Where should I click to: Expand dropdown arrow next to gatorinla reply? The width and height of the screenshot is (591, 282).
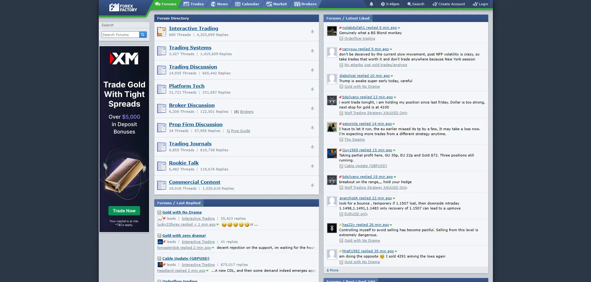(x=394, y=124)
